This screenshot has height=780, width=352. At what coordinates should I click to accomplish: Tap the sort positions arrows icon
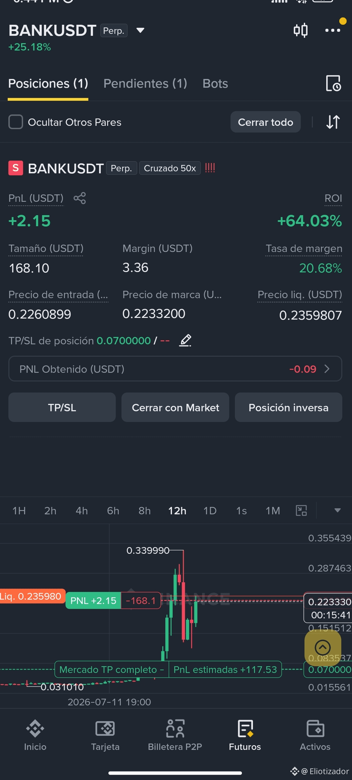click(333, 122)
